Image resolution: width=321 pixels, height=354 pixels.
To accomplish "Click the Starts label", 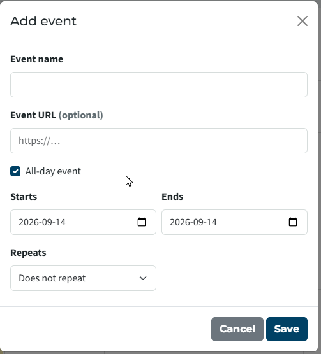I will click(x=24, y=197).
